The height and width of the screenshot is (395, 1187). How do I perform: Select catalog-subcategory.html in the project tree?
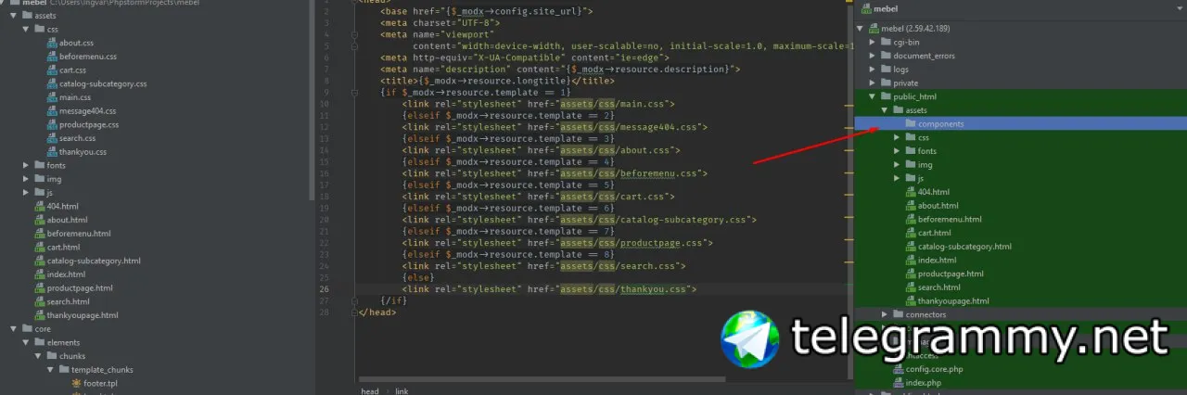tap(94, 261)
